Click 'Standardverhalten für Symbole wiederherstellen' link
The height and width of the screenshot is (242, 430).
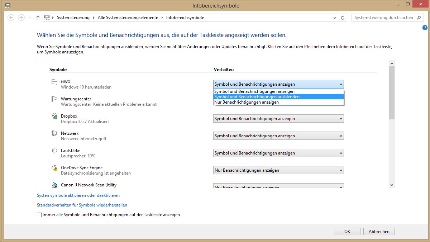click(x=82, y=205)
